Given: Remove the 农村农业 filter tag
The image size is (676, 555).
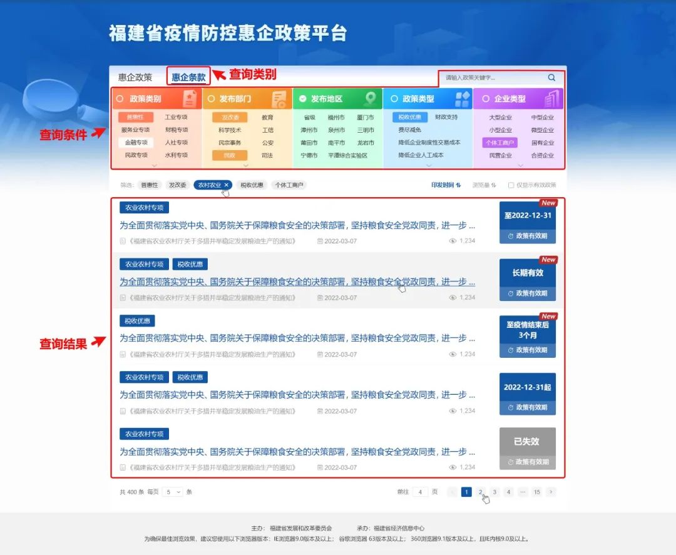Looking at the screenshot, I should 227,185.
